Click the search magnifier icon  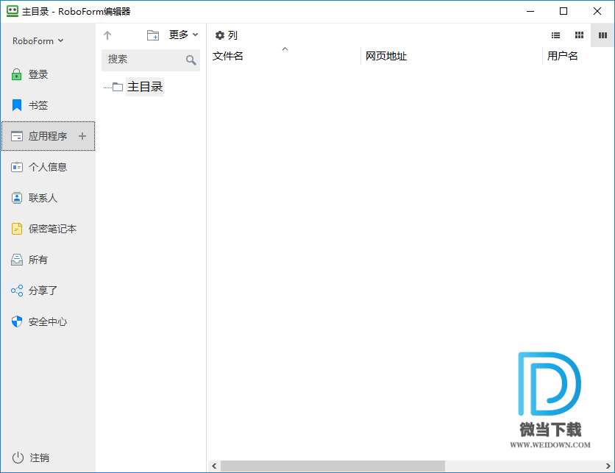[x=191, y=60]
